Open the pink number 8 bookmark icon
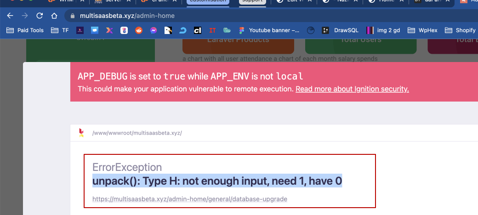Viewport: 478px width, 215px height. (x=124, y=30)
